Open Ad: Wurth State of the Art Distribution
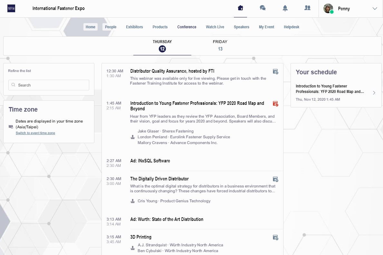 point(167,219)
